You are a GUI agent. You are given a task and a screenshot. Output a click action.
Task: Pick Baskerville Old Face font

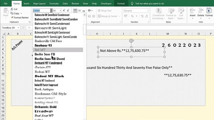point(58,41)
